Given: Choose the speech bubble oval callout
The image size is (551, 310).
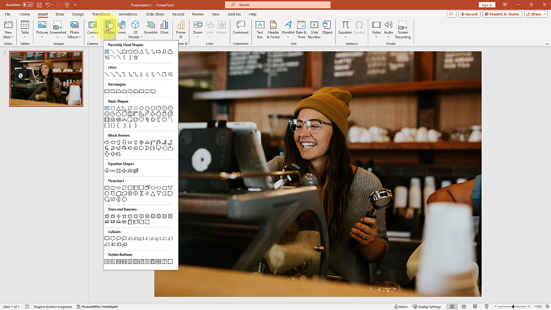Looking at the screenshot, I should (118, 239).
